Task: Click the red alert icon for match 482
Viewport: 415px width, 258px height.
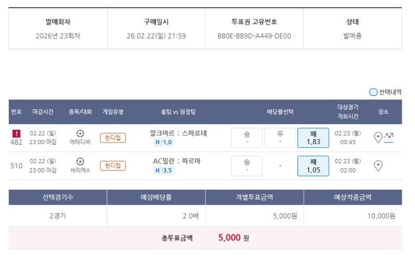Action: pos(16,133)
